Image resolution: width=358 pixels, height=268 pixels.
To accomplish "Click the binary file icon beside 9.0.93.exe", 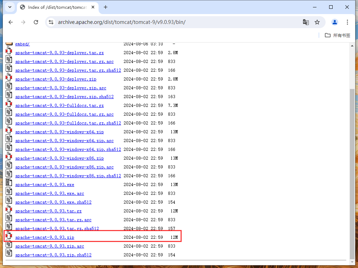I will 9,182.
